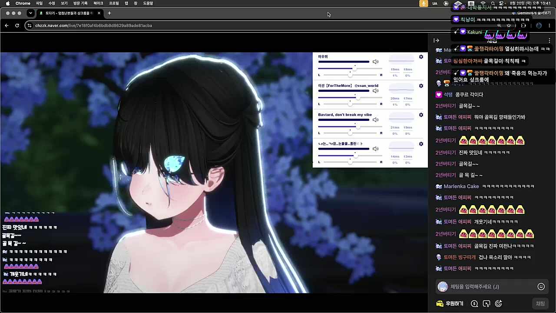Click the Marlenka Cake username in chat

[x=461, y=186]
